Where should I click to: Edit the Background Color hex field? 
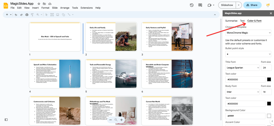[245, 116]
